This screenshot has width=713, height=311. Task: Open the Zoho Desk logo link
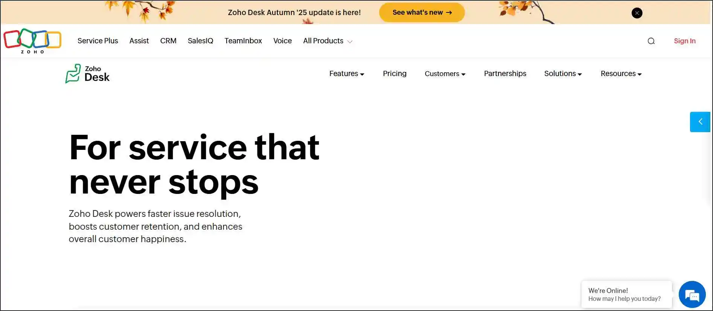point(87,73)
